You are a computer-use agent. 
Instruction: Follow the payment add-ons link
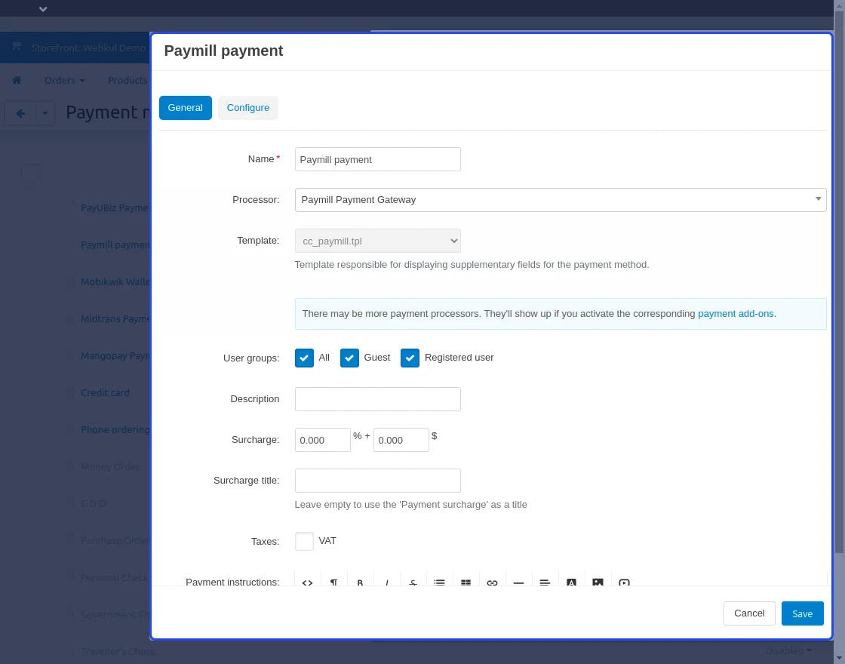pyautogui.click(x=736, y=314)
